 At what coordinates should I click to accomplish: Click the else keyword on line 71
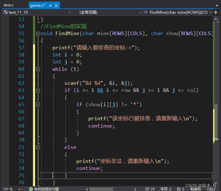coord(70,147)
